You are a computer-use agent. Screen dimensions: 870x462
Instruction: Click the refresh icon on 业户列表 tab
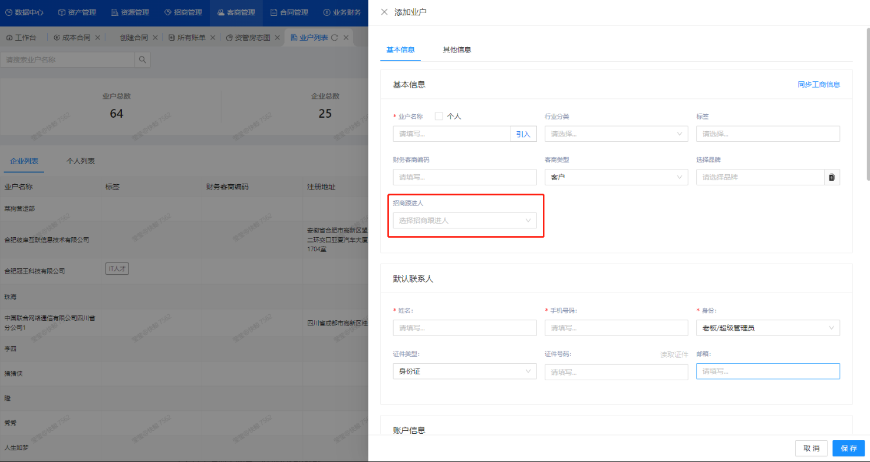click(x=334, y=38)
